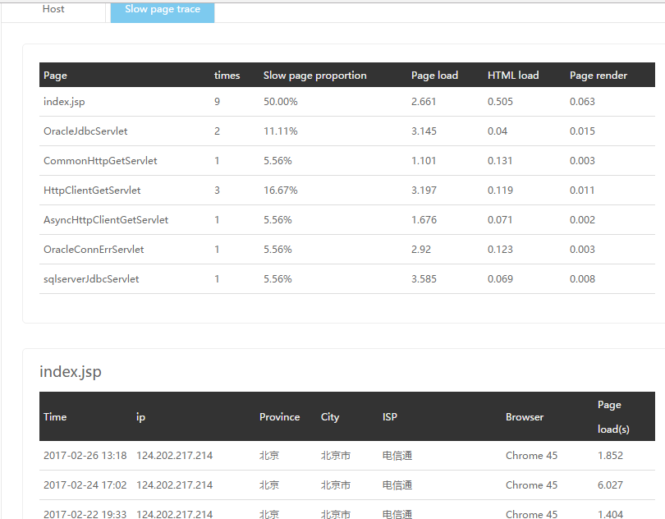
Task: Switch to the Host tab
Action: tap(53, 10)
